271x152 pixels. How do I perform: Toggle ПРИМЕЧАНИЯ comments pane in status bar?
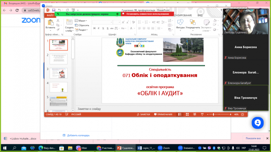163,114
